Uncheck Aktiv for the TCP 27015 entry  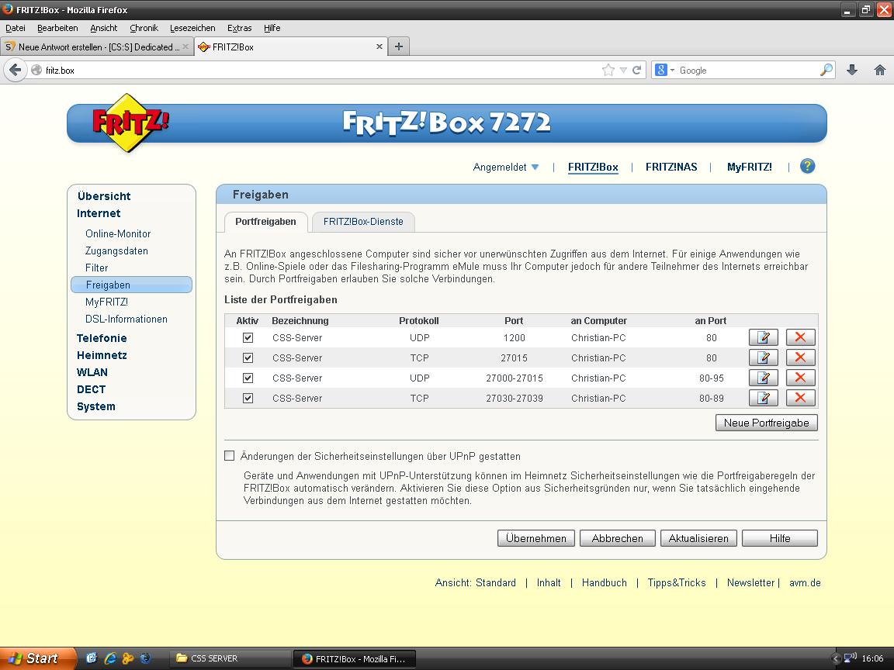tap(248, 357)
